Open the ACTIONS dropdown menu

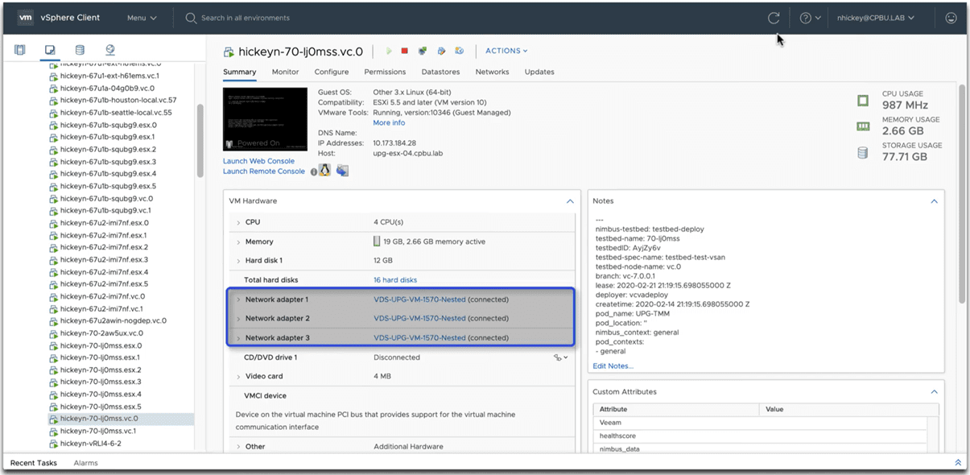(506, 52)
